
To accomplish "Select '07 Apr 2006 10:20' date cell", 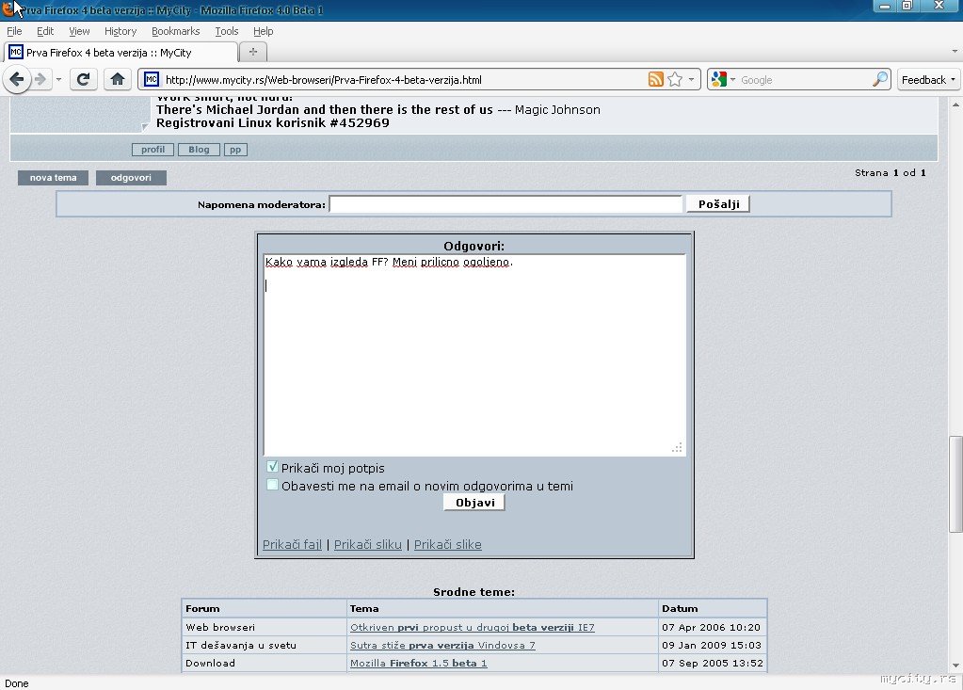I will click(713, 627).
